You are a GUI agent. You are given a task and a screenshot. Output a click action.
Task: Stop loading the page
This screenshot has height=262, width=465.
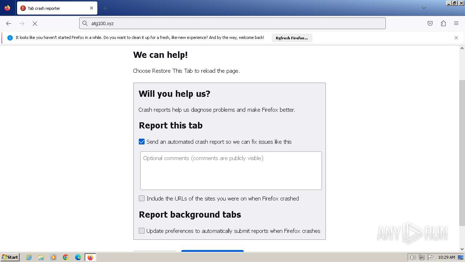35,23
